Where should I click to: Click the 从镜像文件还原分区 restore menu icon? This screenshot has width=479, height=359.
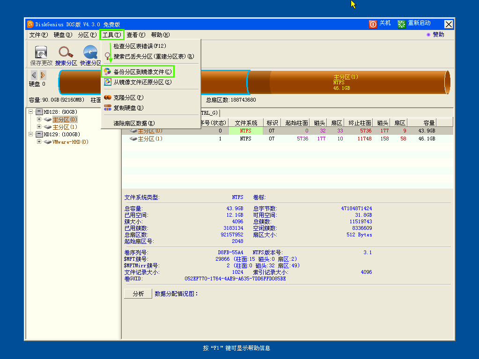point(107,82)
